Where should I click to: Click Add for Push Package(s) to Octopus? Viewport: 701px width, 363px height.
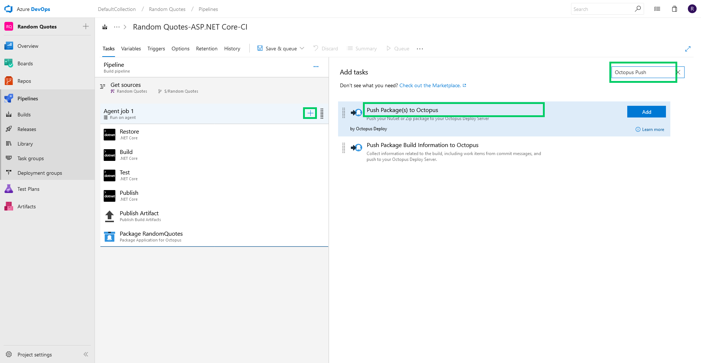coord(646,112)
